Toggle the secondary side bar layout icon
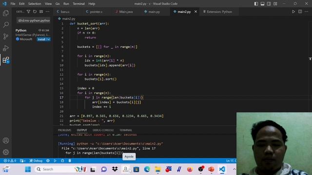 click(269, 4)
